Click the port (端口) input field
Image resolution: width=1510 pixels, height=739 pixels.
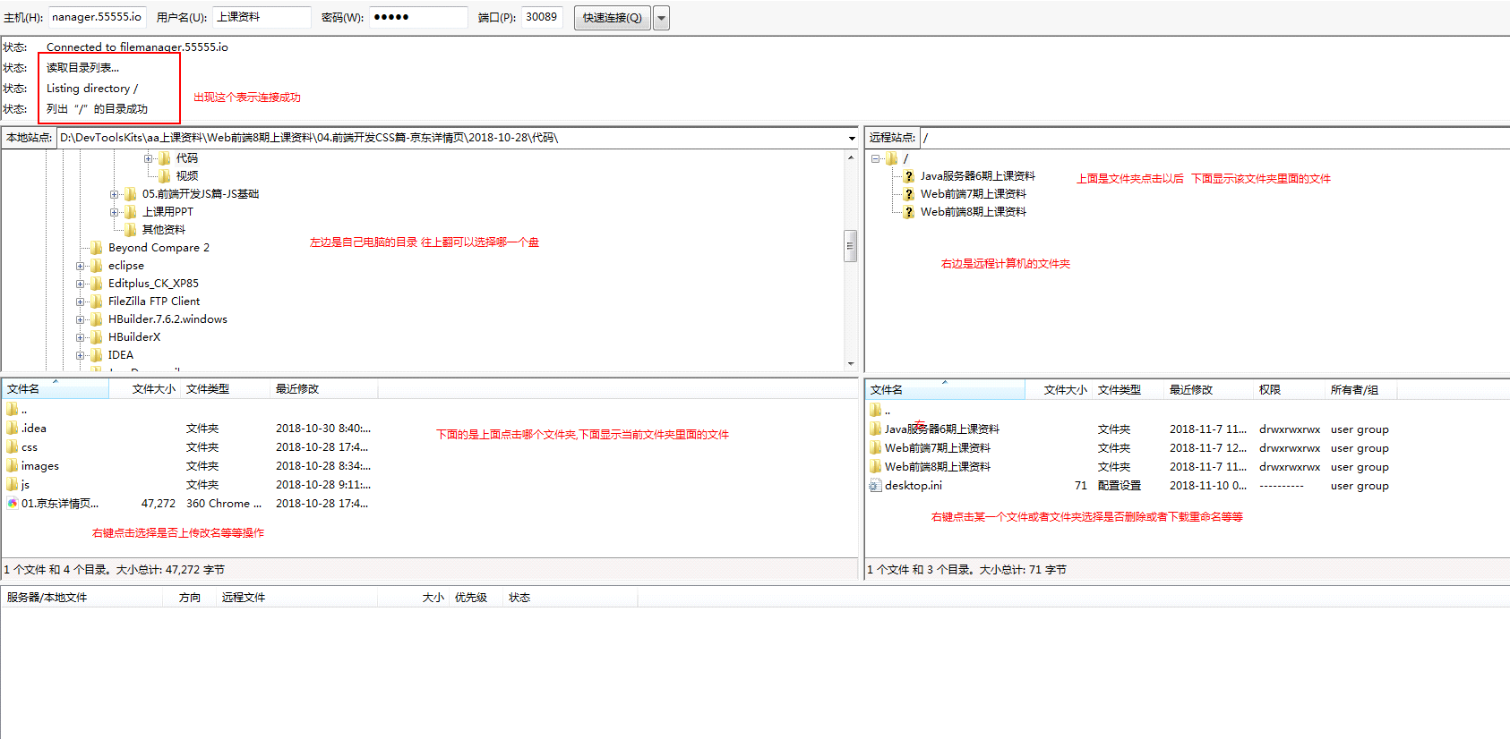click(x=542, y=17)
